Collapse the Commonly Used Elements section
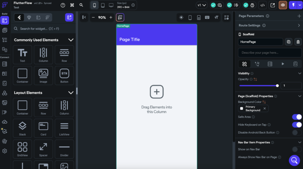This screenshot has height=169, width=303. coord(71,40)
